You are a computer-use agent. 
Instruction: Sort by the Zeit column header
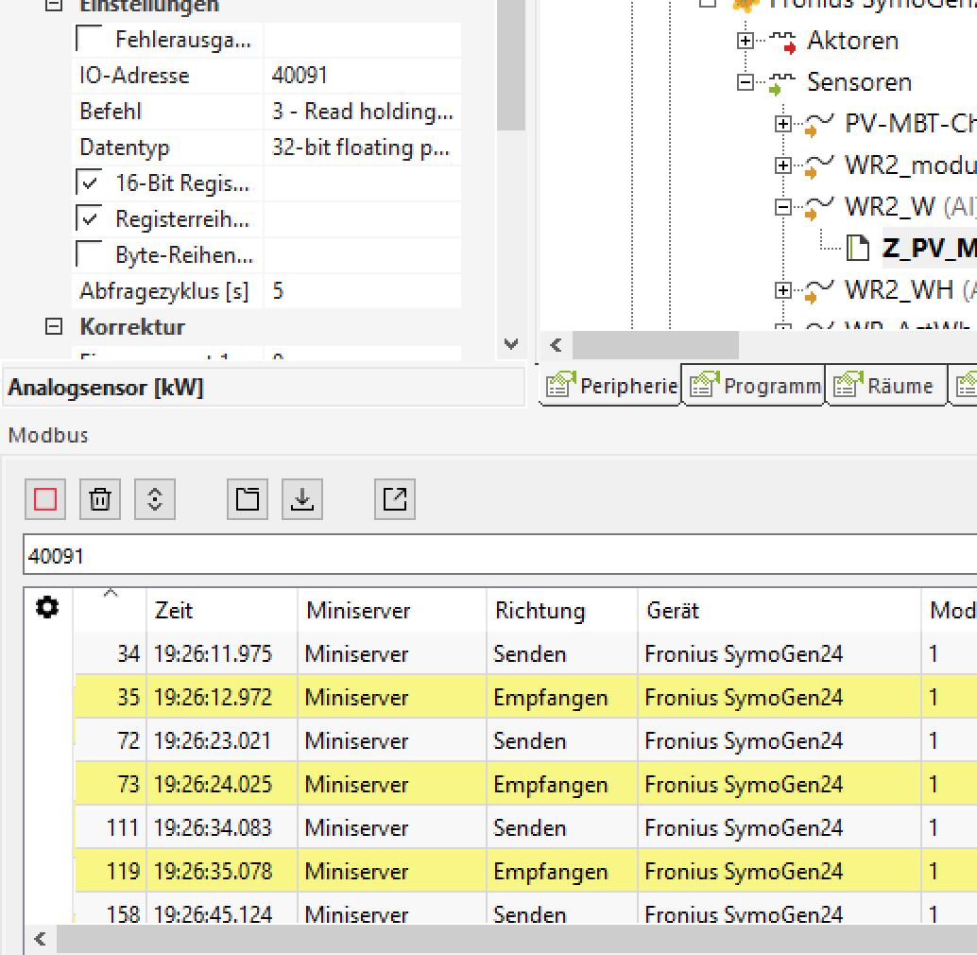pyautogui.click(x=222, y=610)
